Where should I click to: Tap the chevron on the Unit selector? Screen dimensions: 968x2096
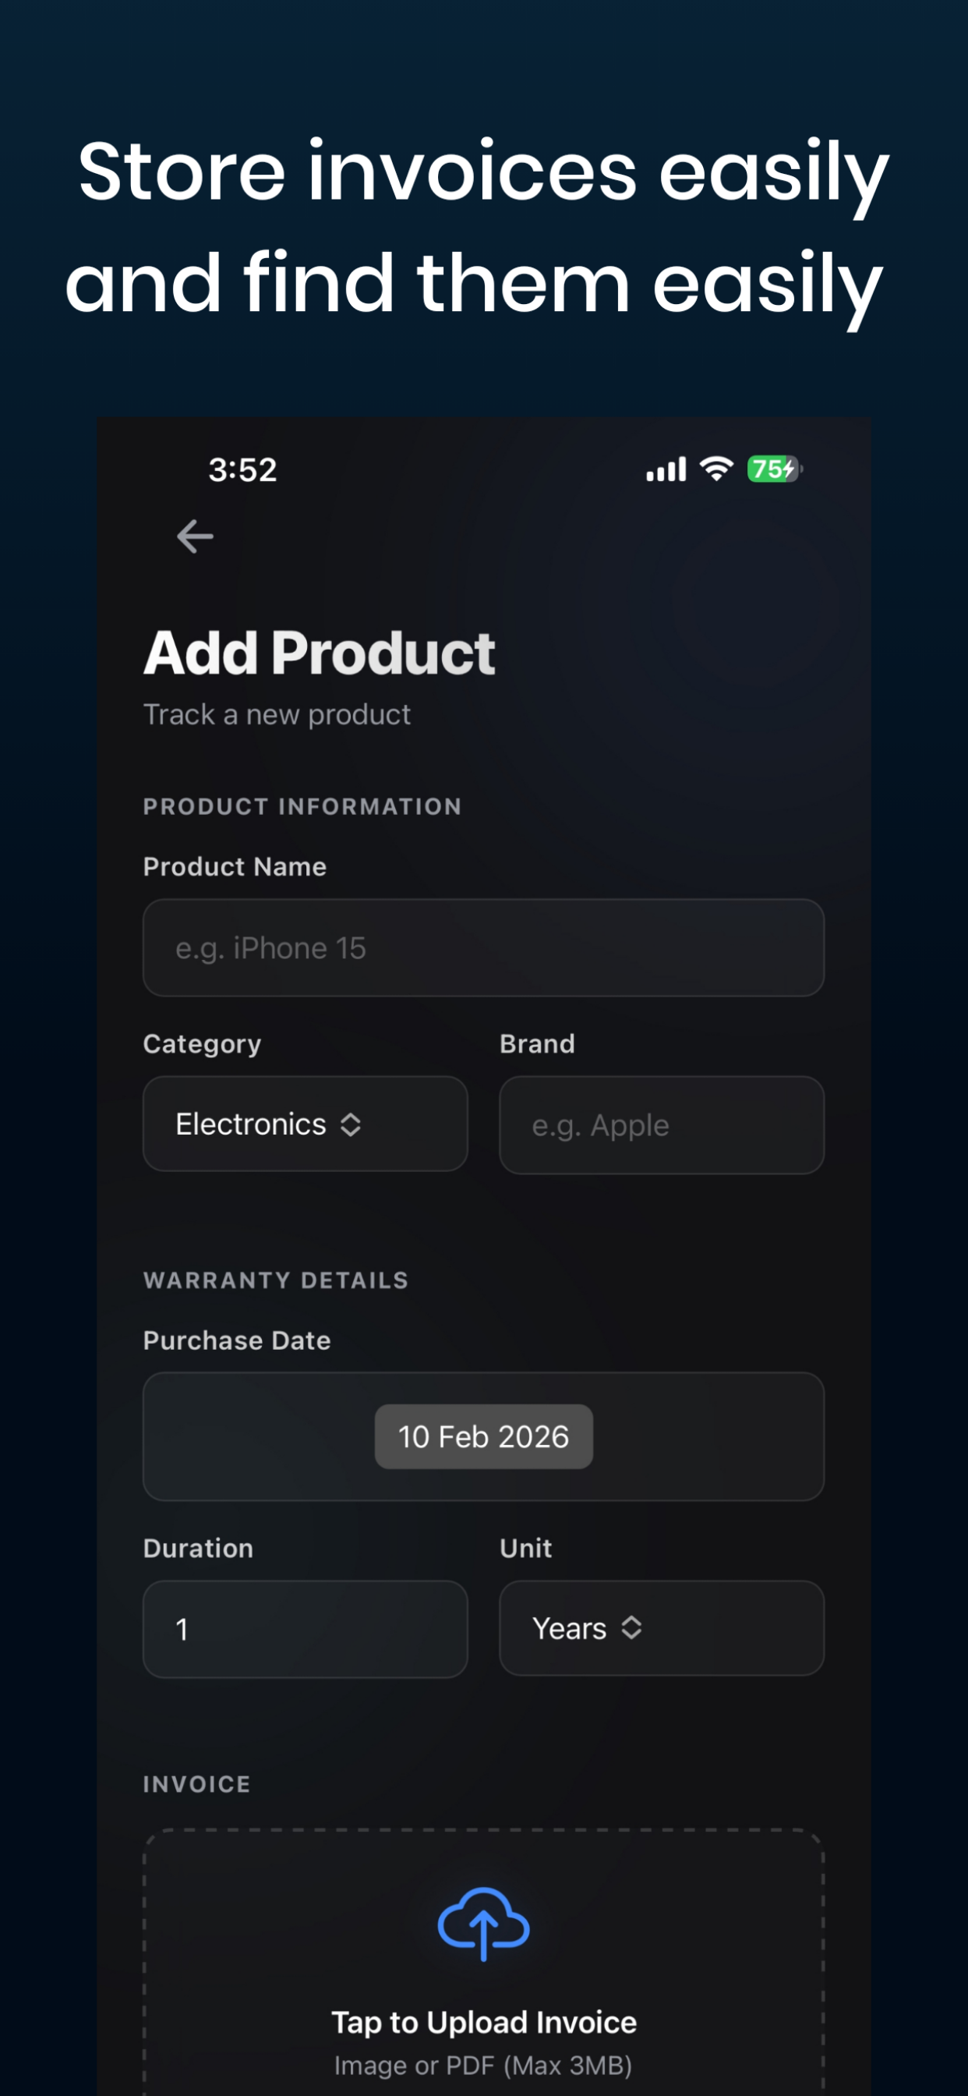(633, 1628)
